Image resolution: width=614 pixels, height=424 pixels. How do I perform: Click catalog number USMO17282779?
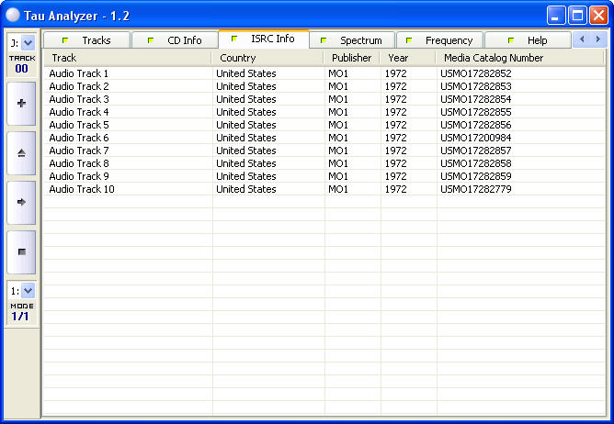[x=476, y=189]
